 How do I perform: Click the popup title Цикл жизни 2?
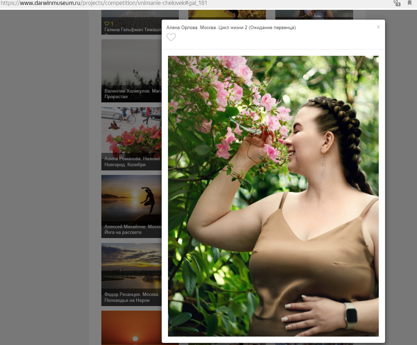tap(231, 28)
